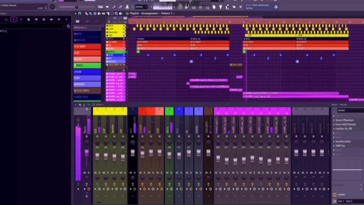Click the page icon in main toolbar
The image size is (364, 205).
click(214, 7)
